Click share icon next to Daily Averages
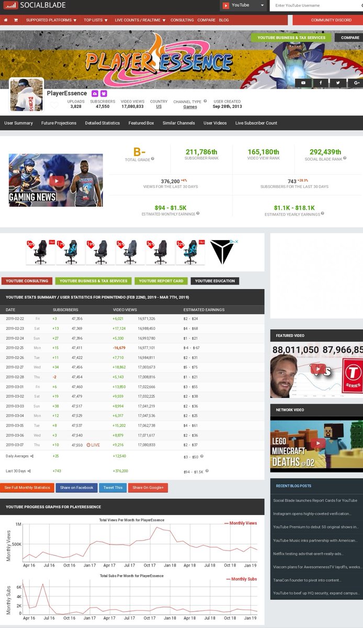 click(32, 456)
